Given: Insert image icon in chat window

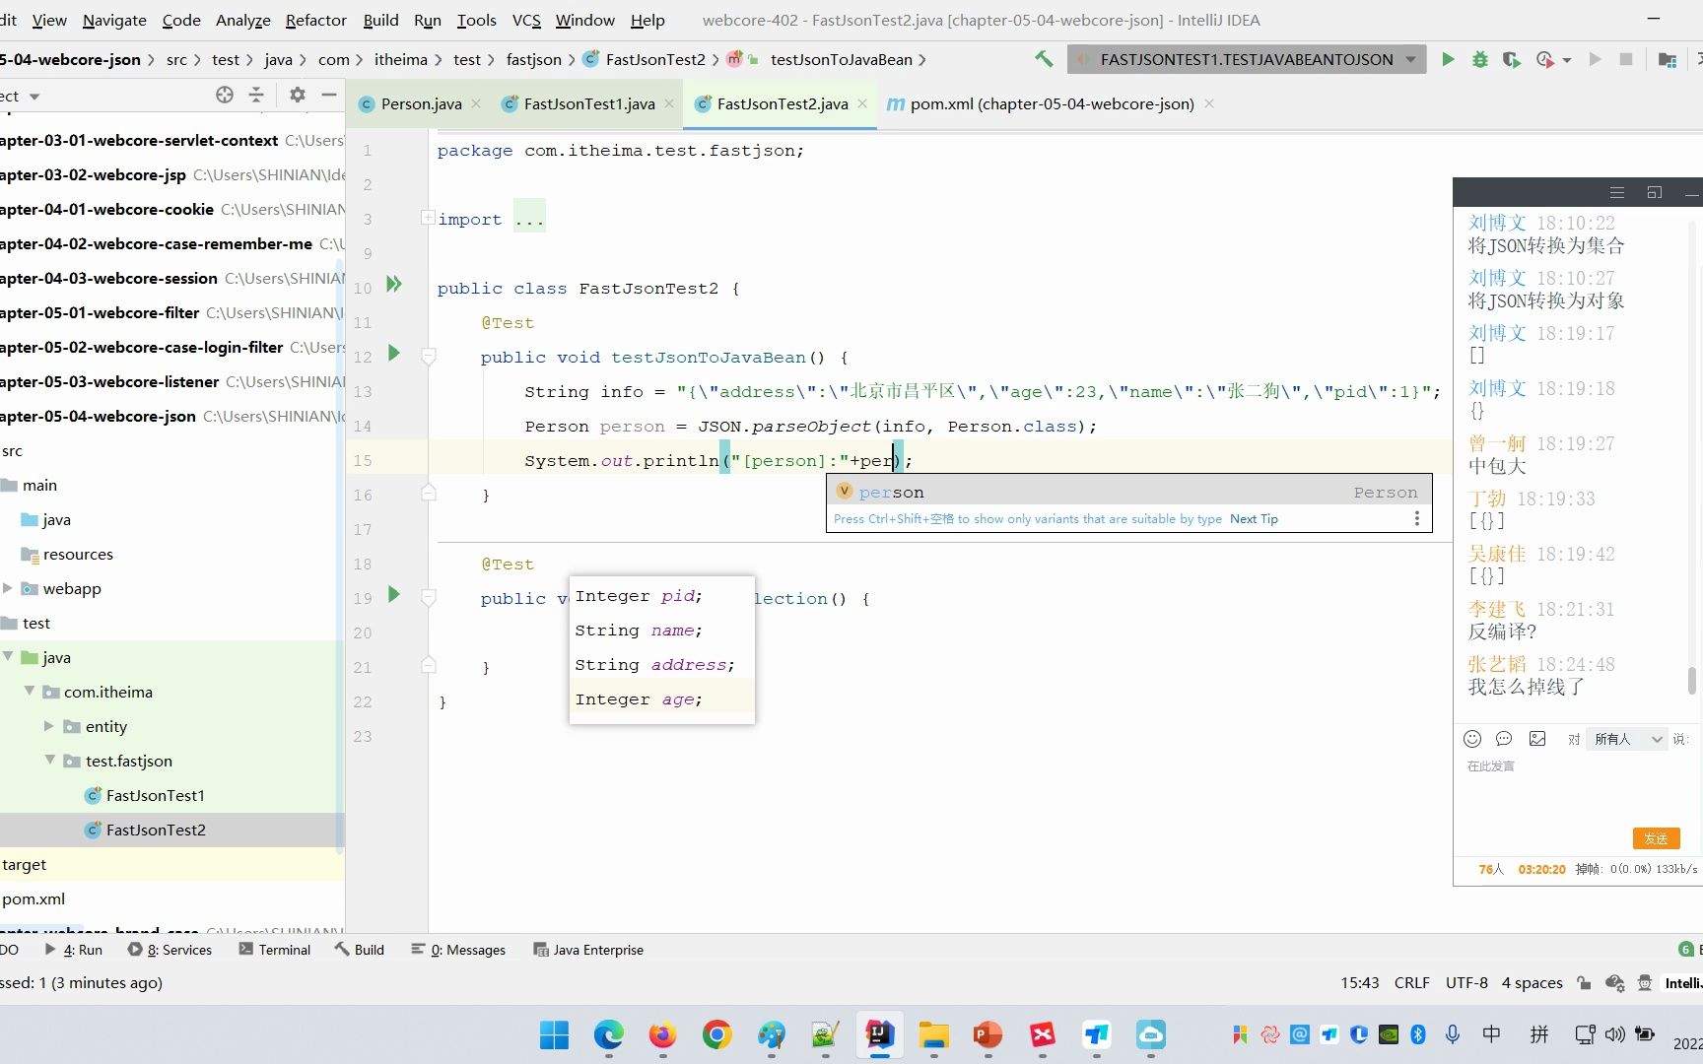Looking at the screenshot, I should (x=1537, y=739).
